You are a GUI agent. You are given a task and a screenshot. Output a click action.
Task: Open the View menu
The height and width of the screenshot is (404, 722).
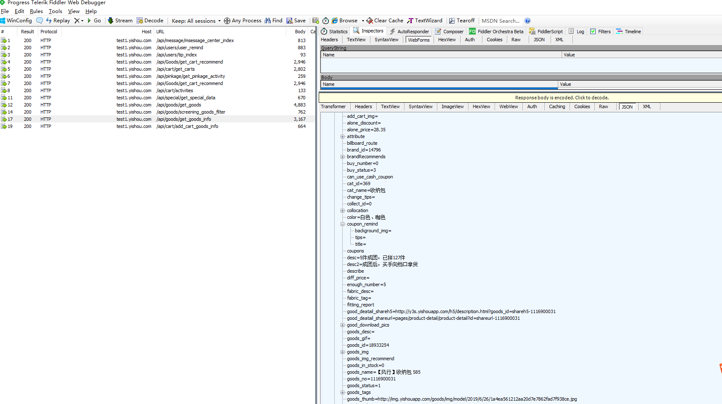74,11
